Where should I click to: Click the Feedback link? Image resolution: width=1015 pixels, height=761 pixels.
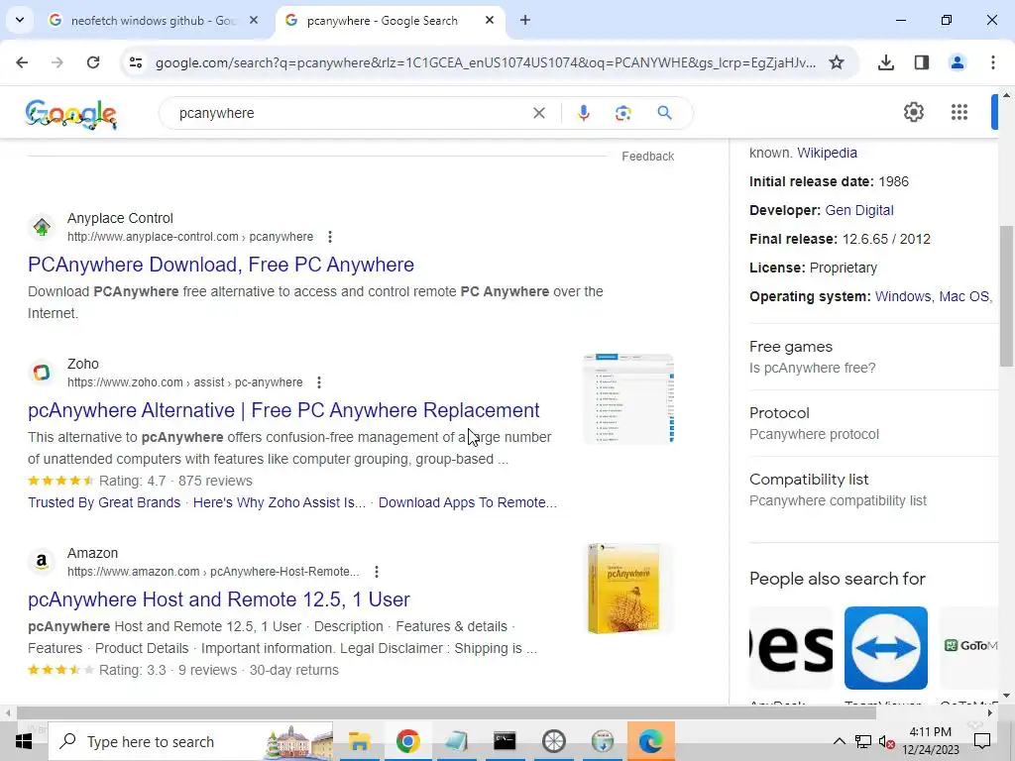click(x=648, y=157)
